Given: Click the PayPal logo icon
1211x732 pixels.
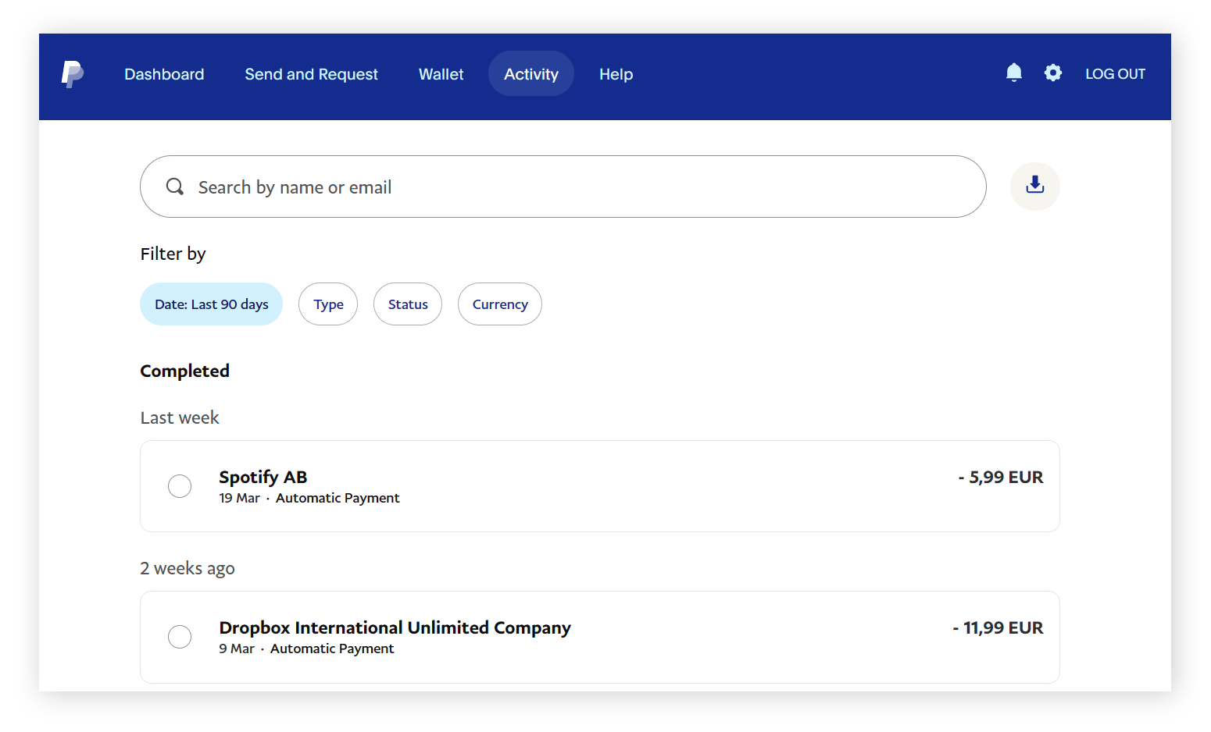Looking at the screenshot, I should coord(73,74).
